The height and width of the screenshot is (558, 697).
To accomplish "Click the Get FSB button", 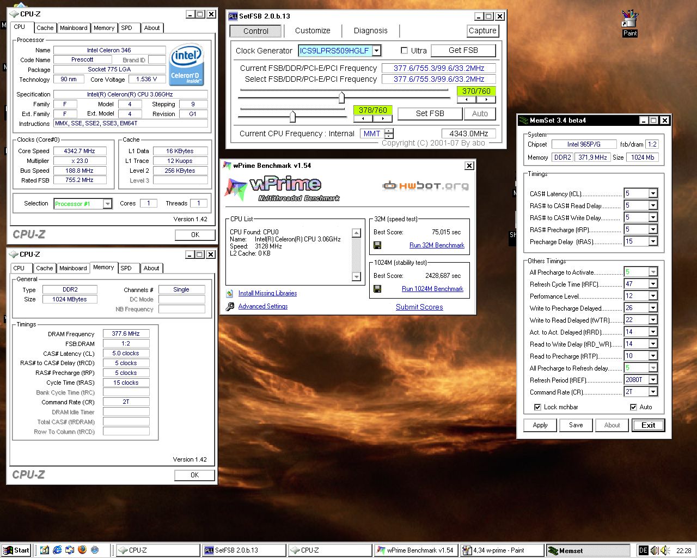I will click(x=463, y=50).
